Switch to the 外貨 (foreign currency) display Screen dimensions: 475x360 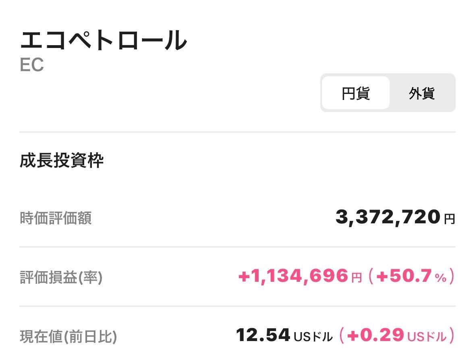coord(422,93)
